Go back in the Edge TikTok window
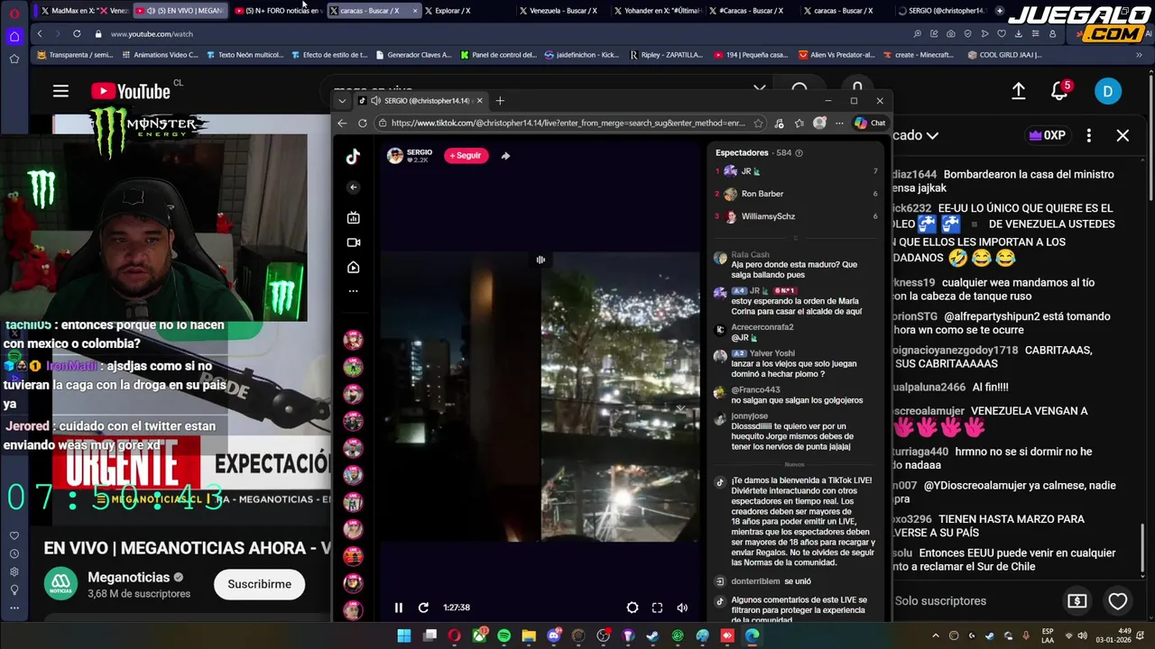Screen dimensions: 1155x649 click(342, 123)
